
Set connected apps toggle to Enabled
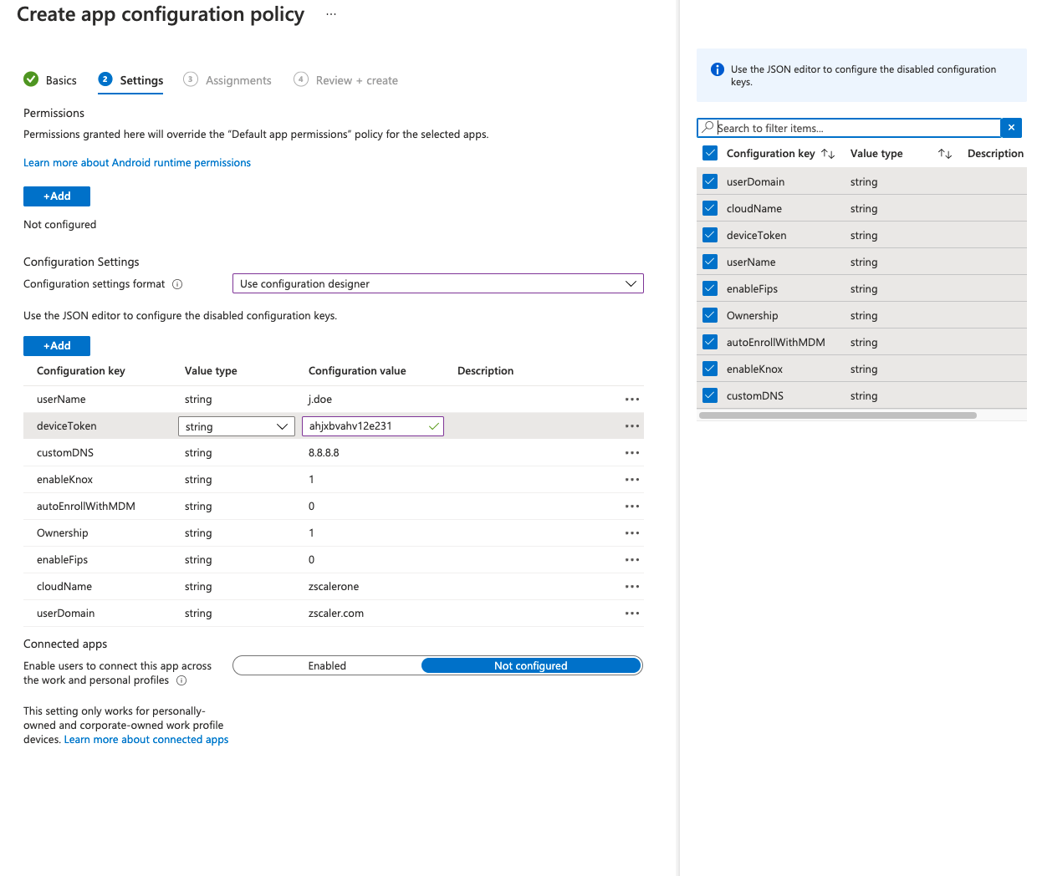pyautogui.click(x=327, y=666)
